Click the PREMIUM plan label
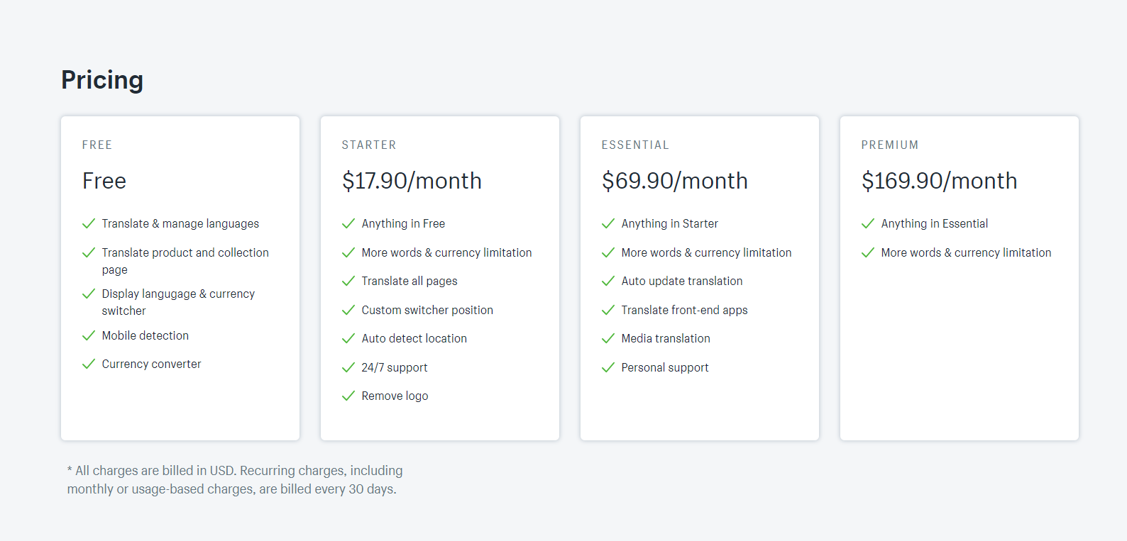The width and height of the screenshot is (1127, 541). 890,145
